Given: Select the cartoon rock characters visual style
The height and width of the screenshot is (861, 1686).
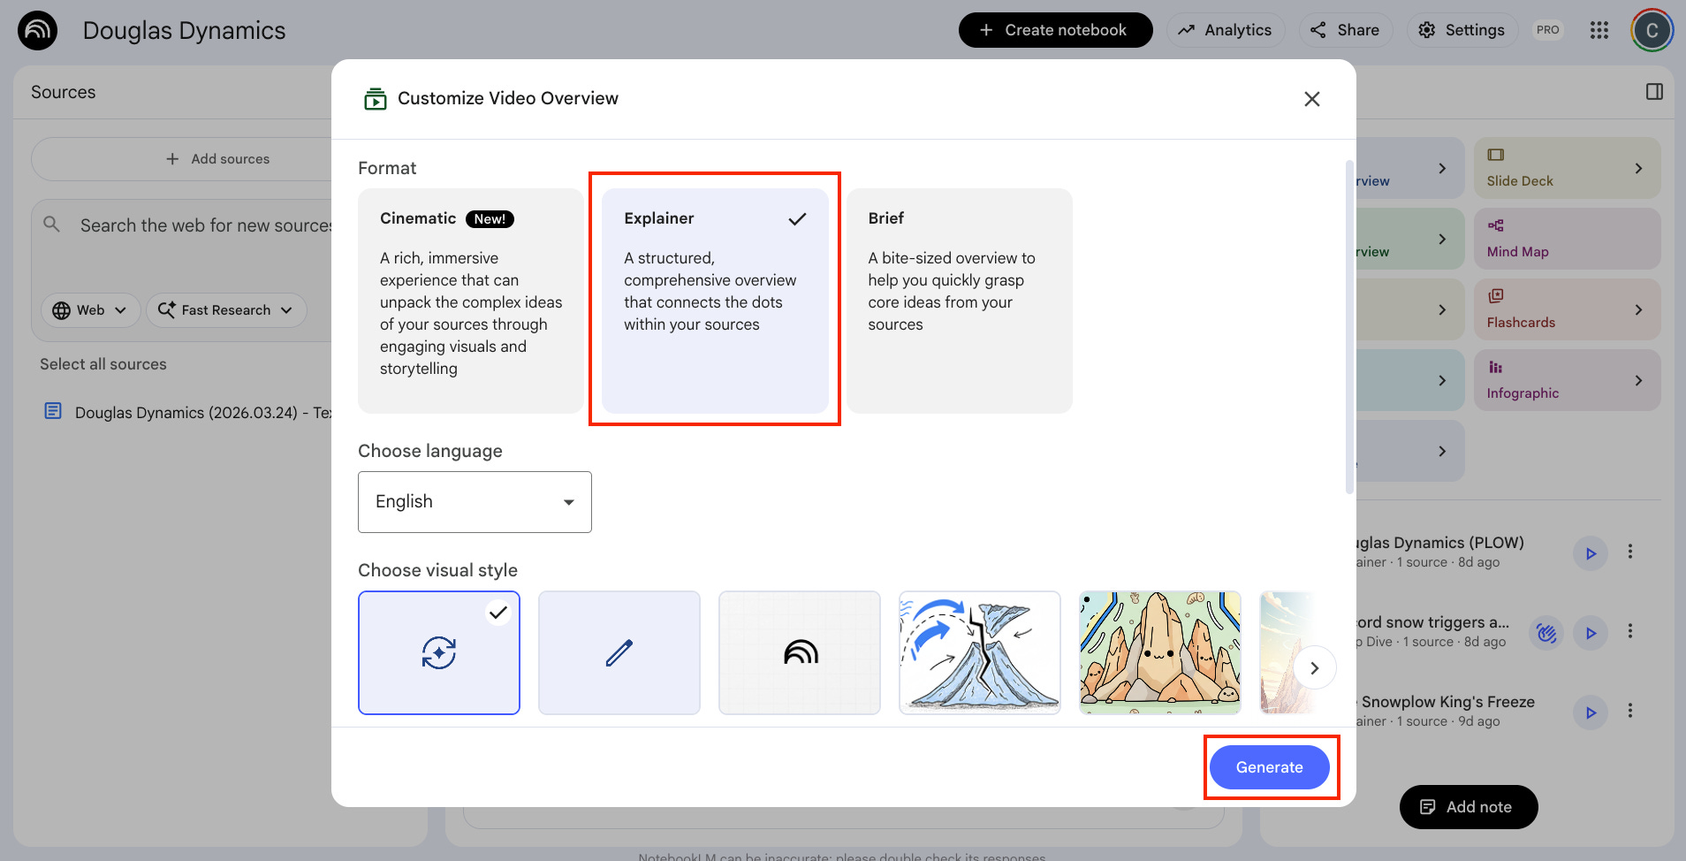Looking at the screenshot, I should coord(1160,652).
